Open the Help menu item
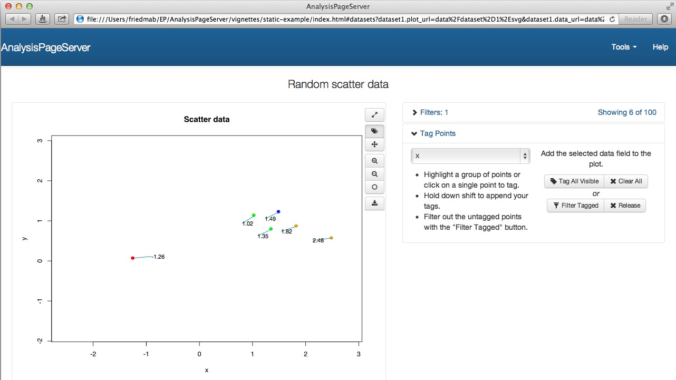This screenshot has height=380, width=676. point(660,47)
